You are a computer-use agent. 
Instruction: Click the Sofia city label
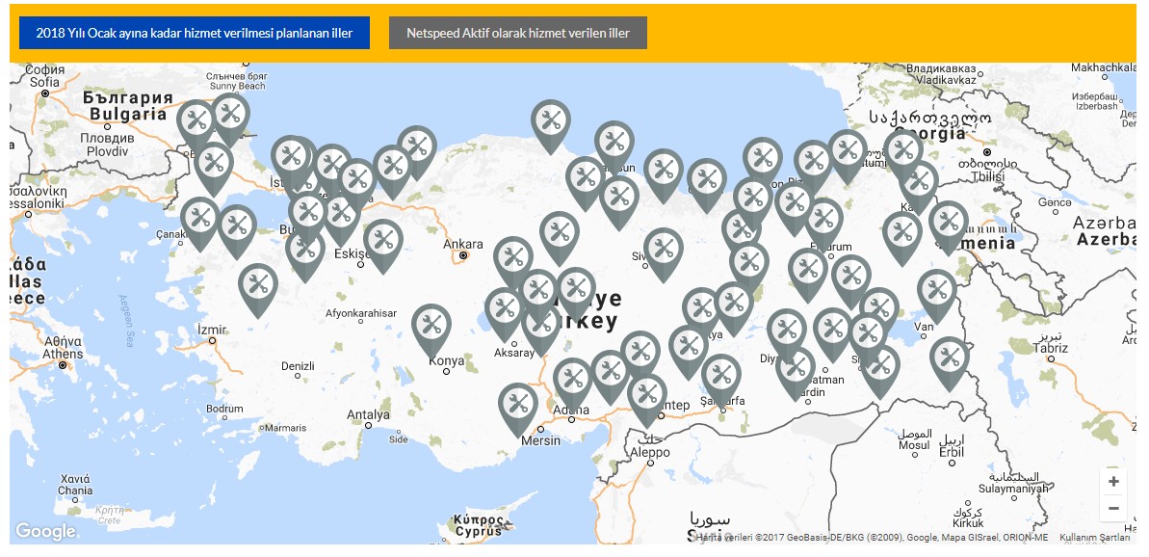tap(44, 82)
